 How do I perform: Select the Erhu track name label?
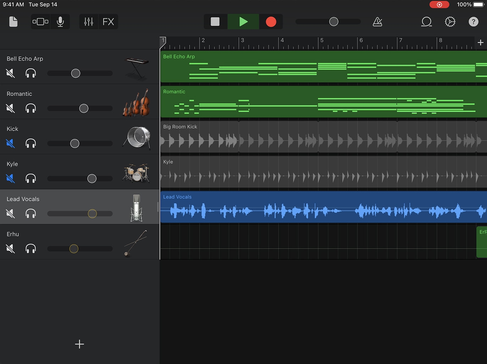[x=13, y=234]
